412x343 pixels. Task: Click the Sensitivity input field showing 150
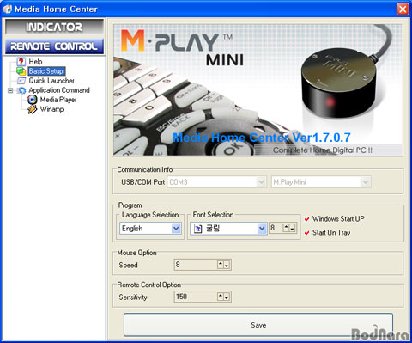196,297
